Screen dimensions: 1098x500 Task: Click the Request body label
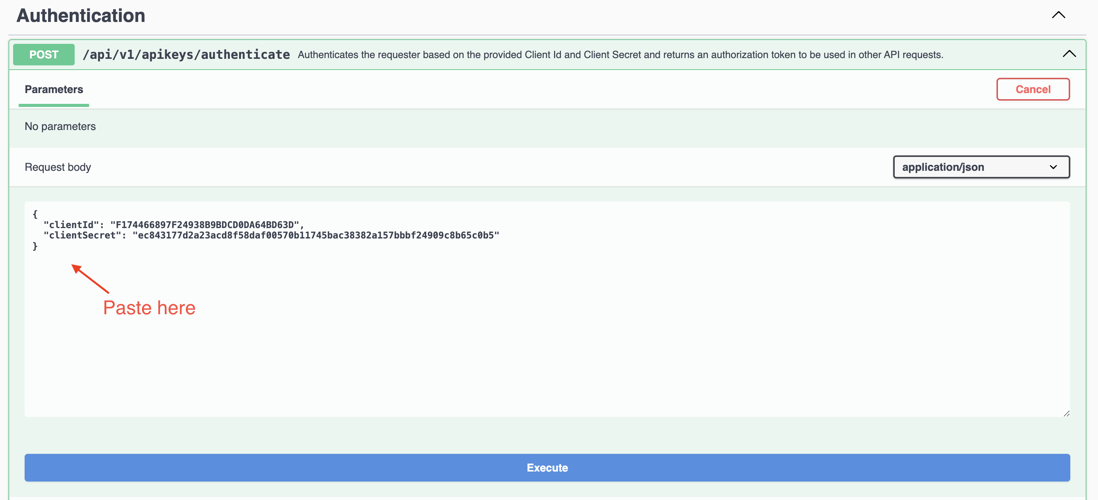pyautogui.click(x=57, y=167)
